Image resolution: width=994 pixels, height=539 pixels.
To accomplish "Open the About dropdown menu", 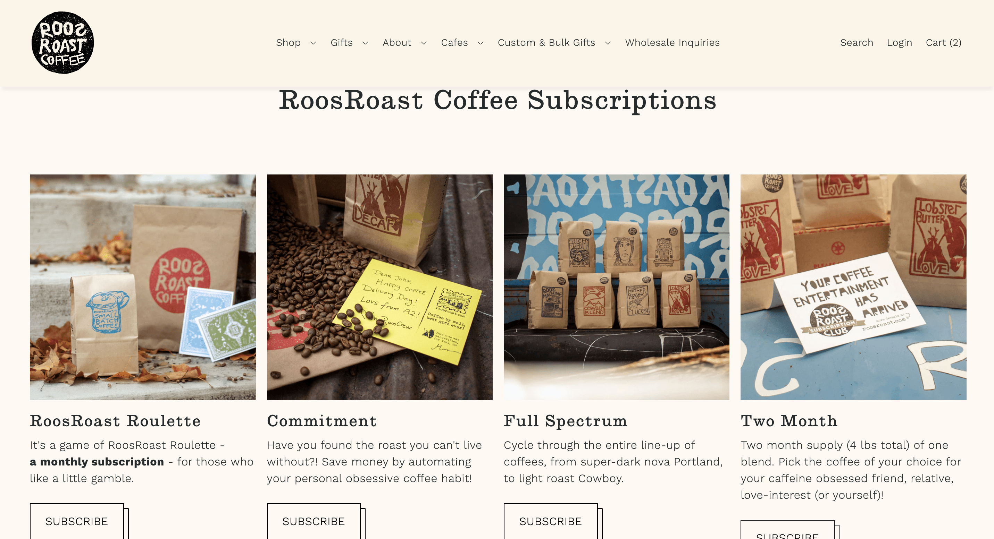I will pyautogui.click(x=404, y=42).
